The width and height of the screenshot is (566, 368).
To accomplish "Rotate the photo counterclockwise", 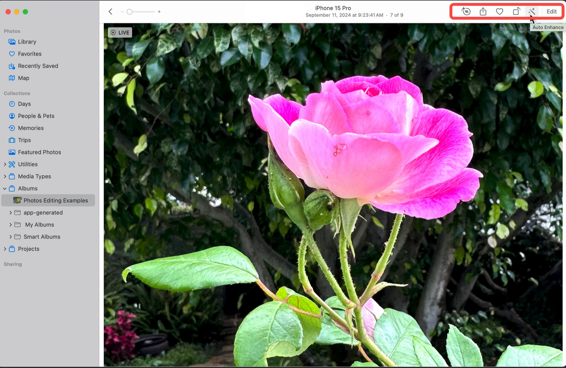I will [516, 11].
